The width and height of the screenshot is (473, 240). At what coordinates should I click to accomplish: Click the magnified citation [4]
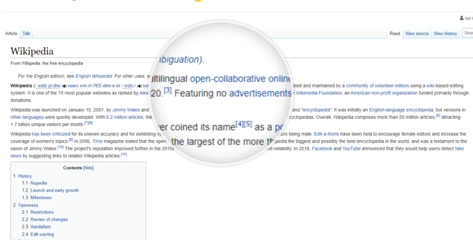pos(240,124)
